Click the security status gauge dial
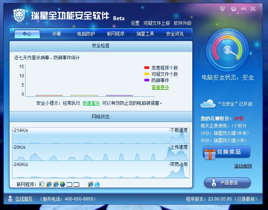 tap(227, 50)
